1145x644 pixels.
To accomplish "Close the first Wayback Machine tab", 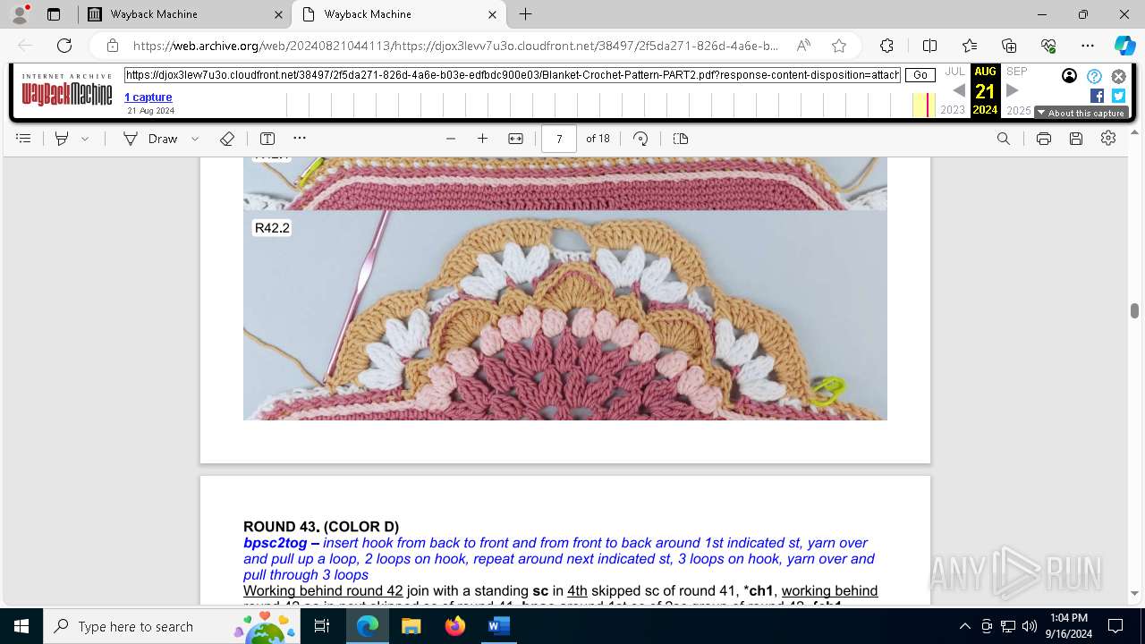I will [278, 14].
